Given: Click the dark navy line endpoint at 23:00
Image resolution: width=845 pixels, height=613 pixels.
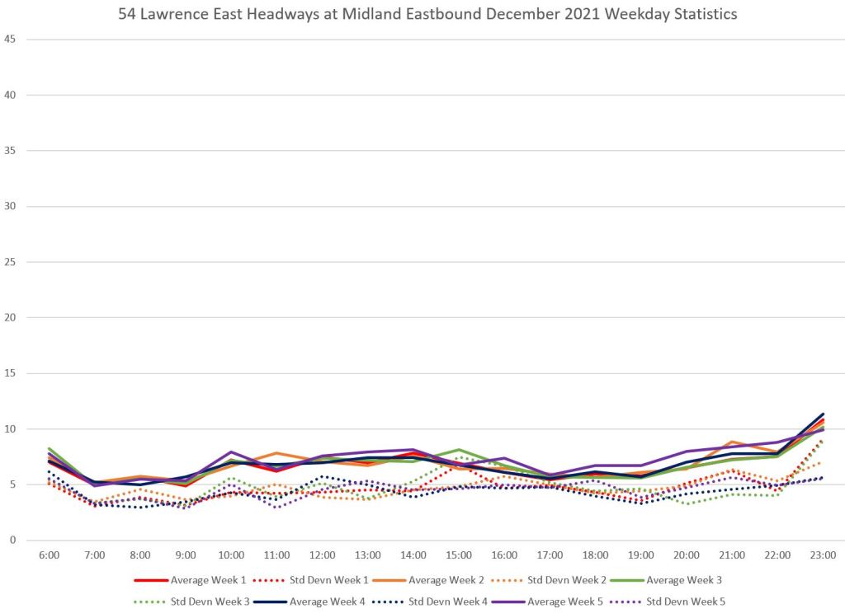Looking at the screenshot, I should point(822,414).
